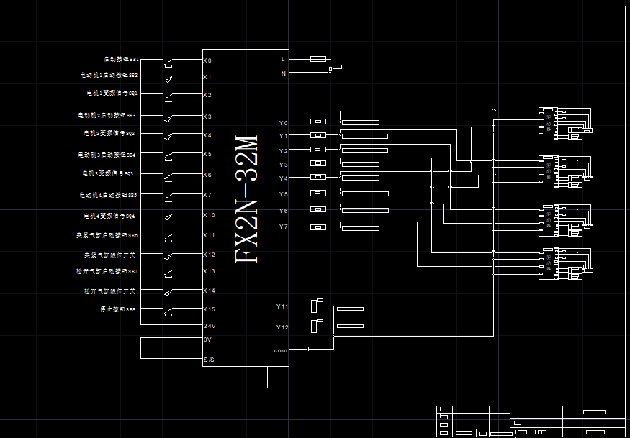Click the 停止按钮SB8 label
Screen dimensions: 630x438
(x=118, y=309)
